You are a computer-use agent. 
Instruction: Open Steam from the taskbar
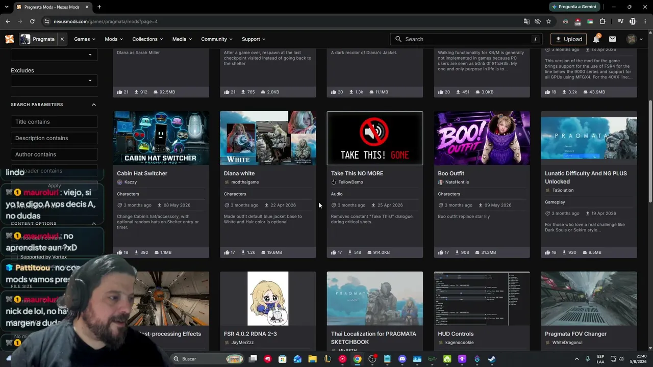click(x=491, y=359)
